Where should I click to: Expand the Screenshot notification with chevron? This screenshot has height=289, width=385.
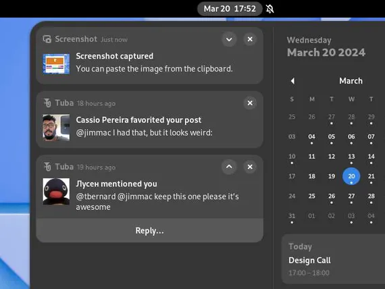229,39
